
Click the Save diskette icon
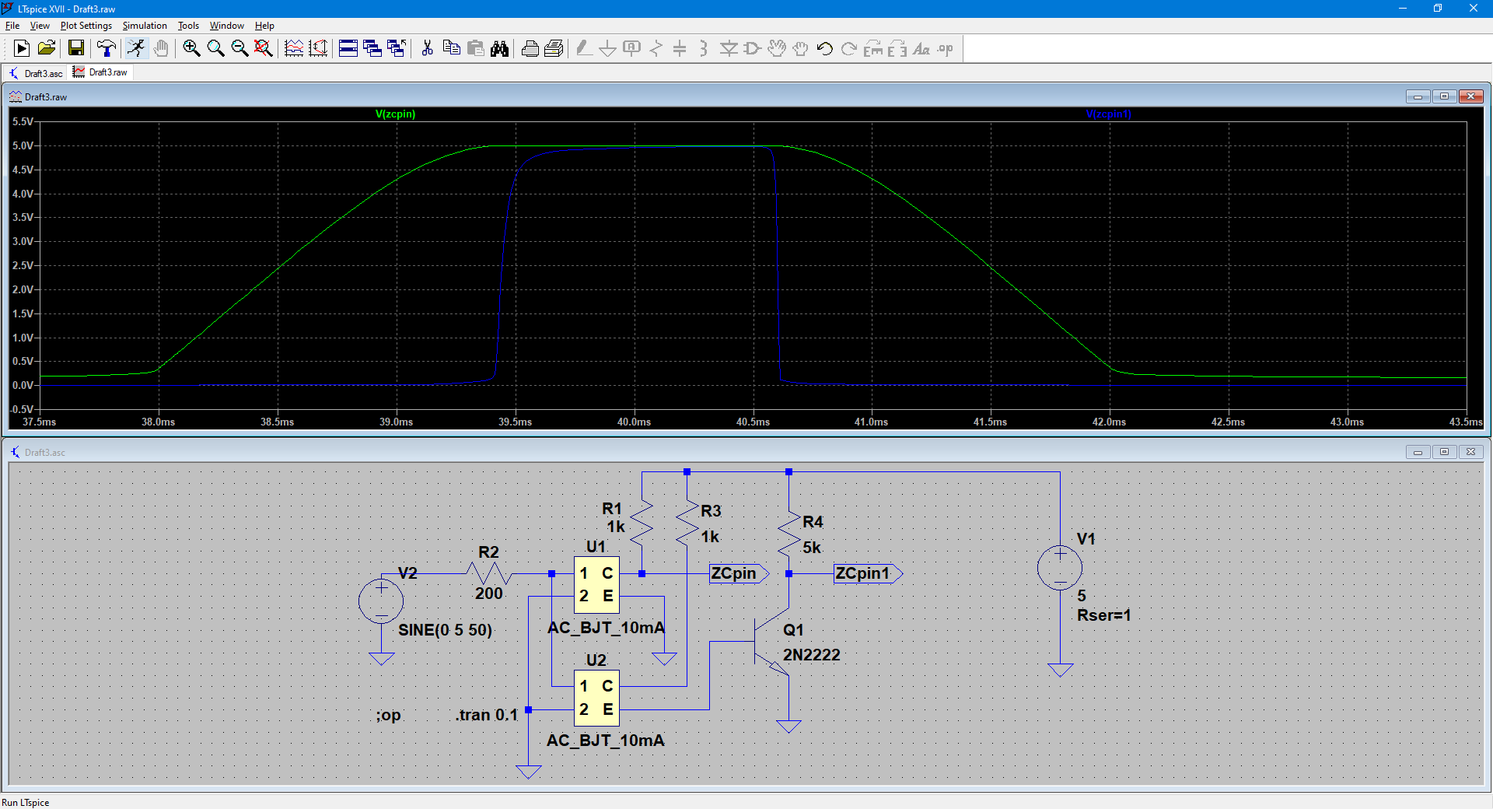pos(76,49)
